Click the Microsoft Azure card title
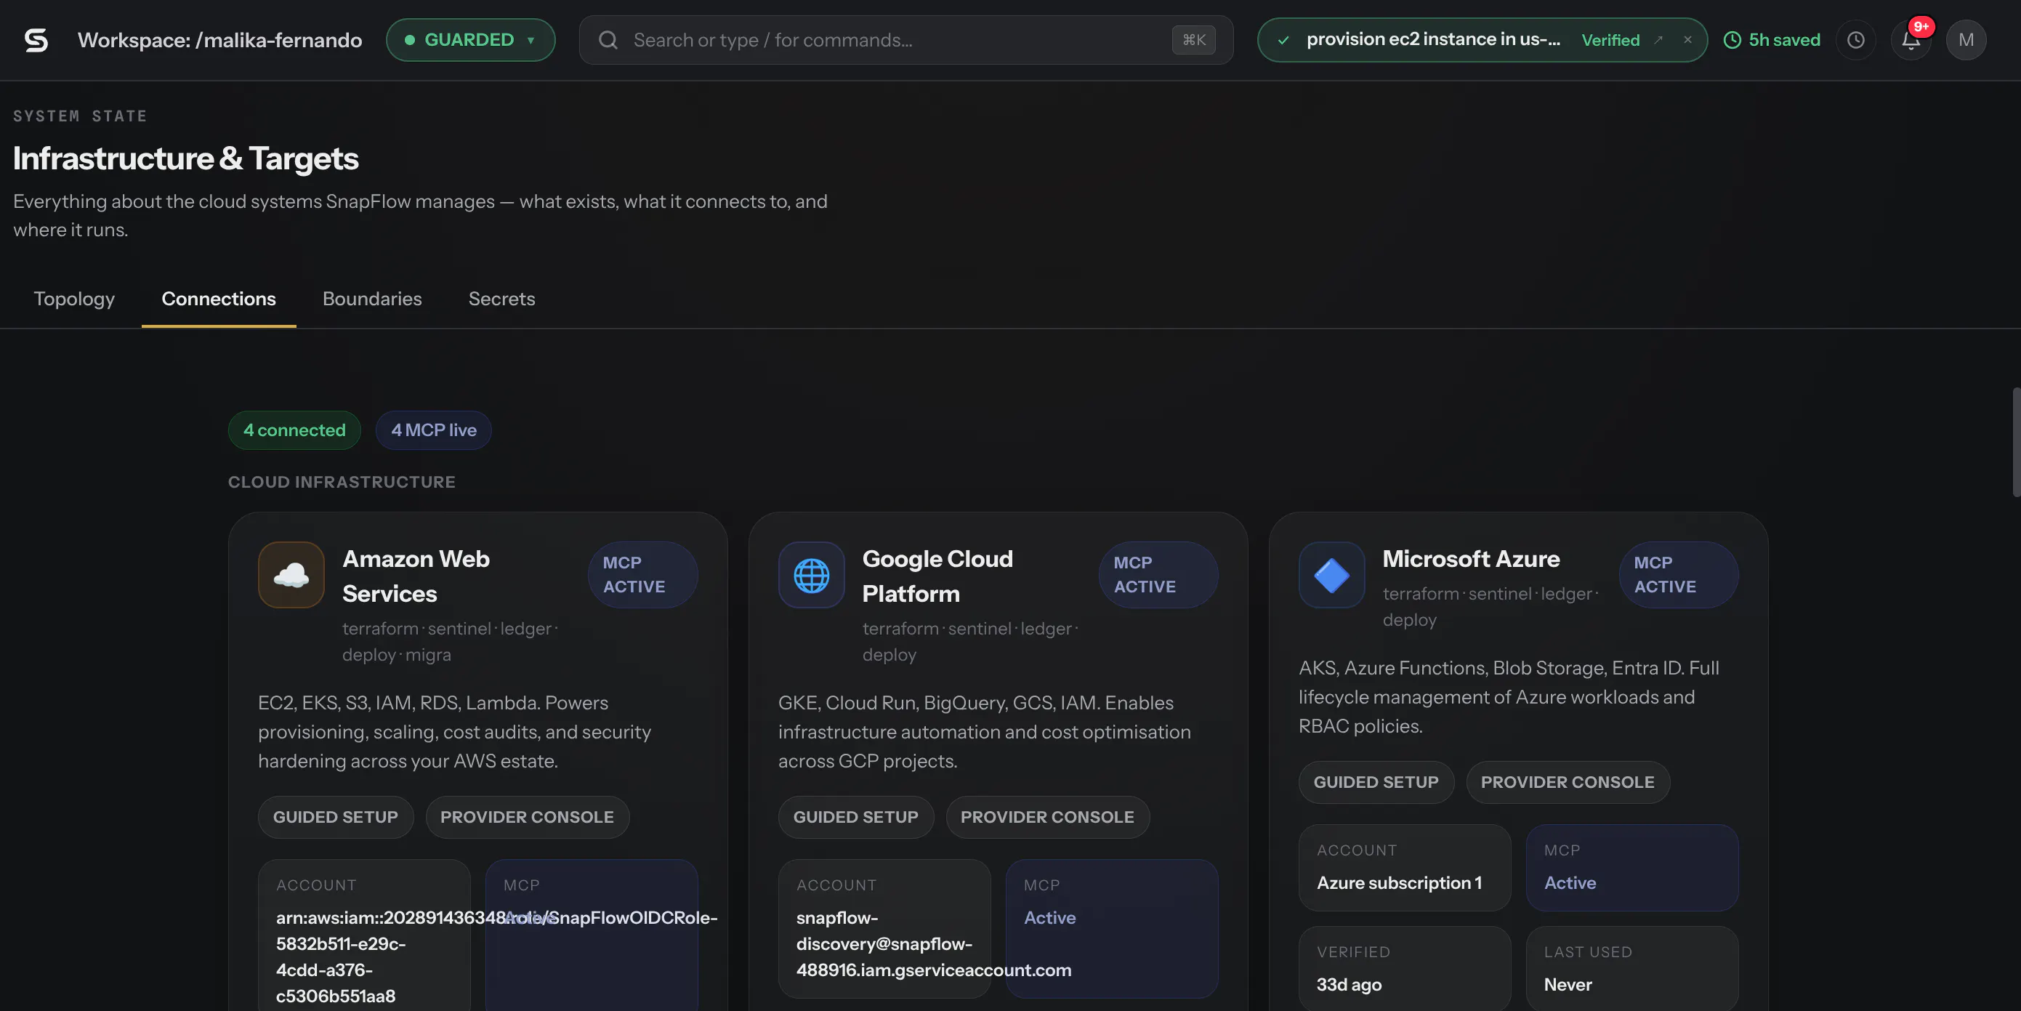The height and width of the screenshot is (1011, 2021). tap(1471, 559)
